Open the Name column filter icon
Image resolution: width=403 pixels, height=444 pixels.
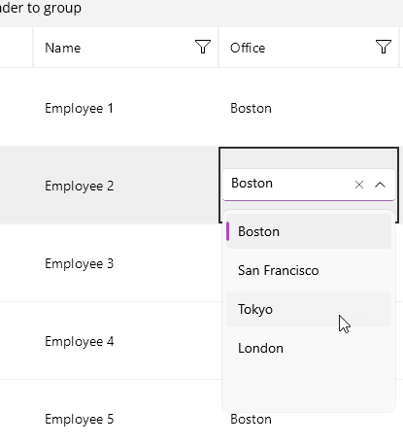203,47
